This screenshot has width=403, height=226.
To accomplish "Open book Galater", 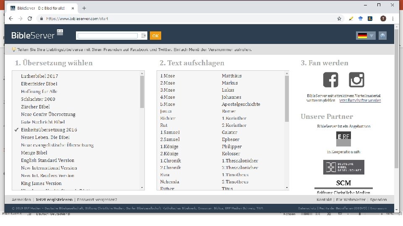I will [230, 133].
